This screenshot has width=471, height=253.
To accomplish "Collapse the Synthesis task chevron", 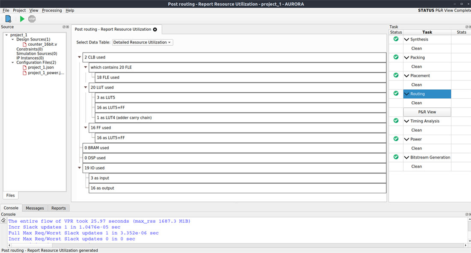I will (x=407, y=40).
